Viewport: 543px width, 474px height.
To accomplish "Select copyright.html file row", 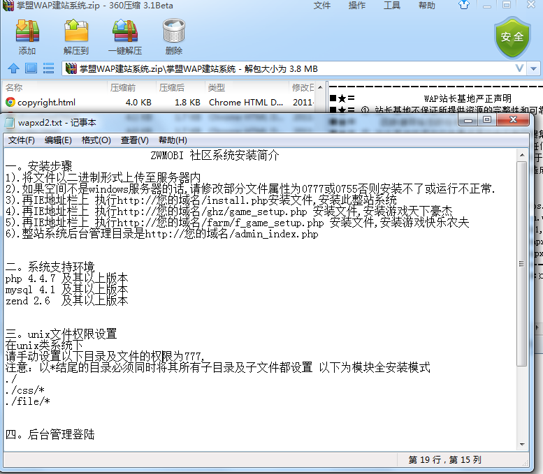I will 159,103.
